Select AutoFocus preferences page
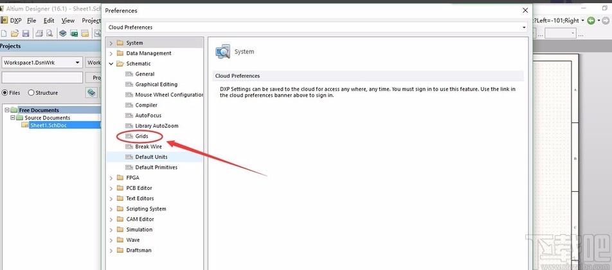 tap(148, 115)
